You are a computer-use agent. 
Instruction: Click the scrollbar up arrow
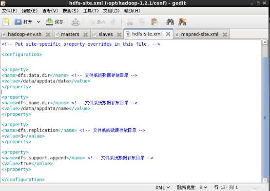pos(265,42)
